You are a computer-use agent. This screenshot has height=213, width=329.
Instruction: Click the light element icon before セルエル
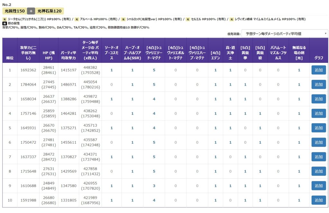pos(188,19)
